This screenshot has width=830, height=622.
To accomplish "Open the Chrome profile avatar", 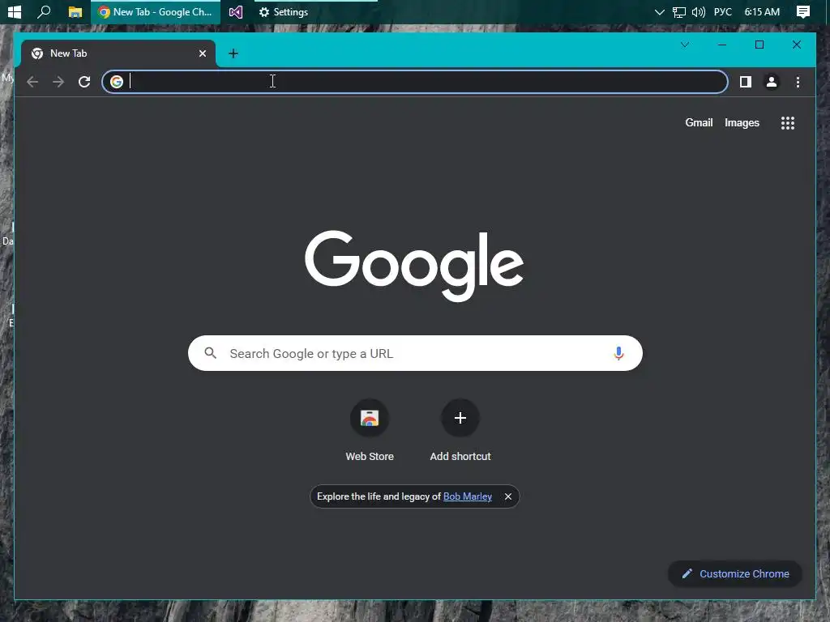I will click(772, 82).
